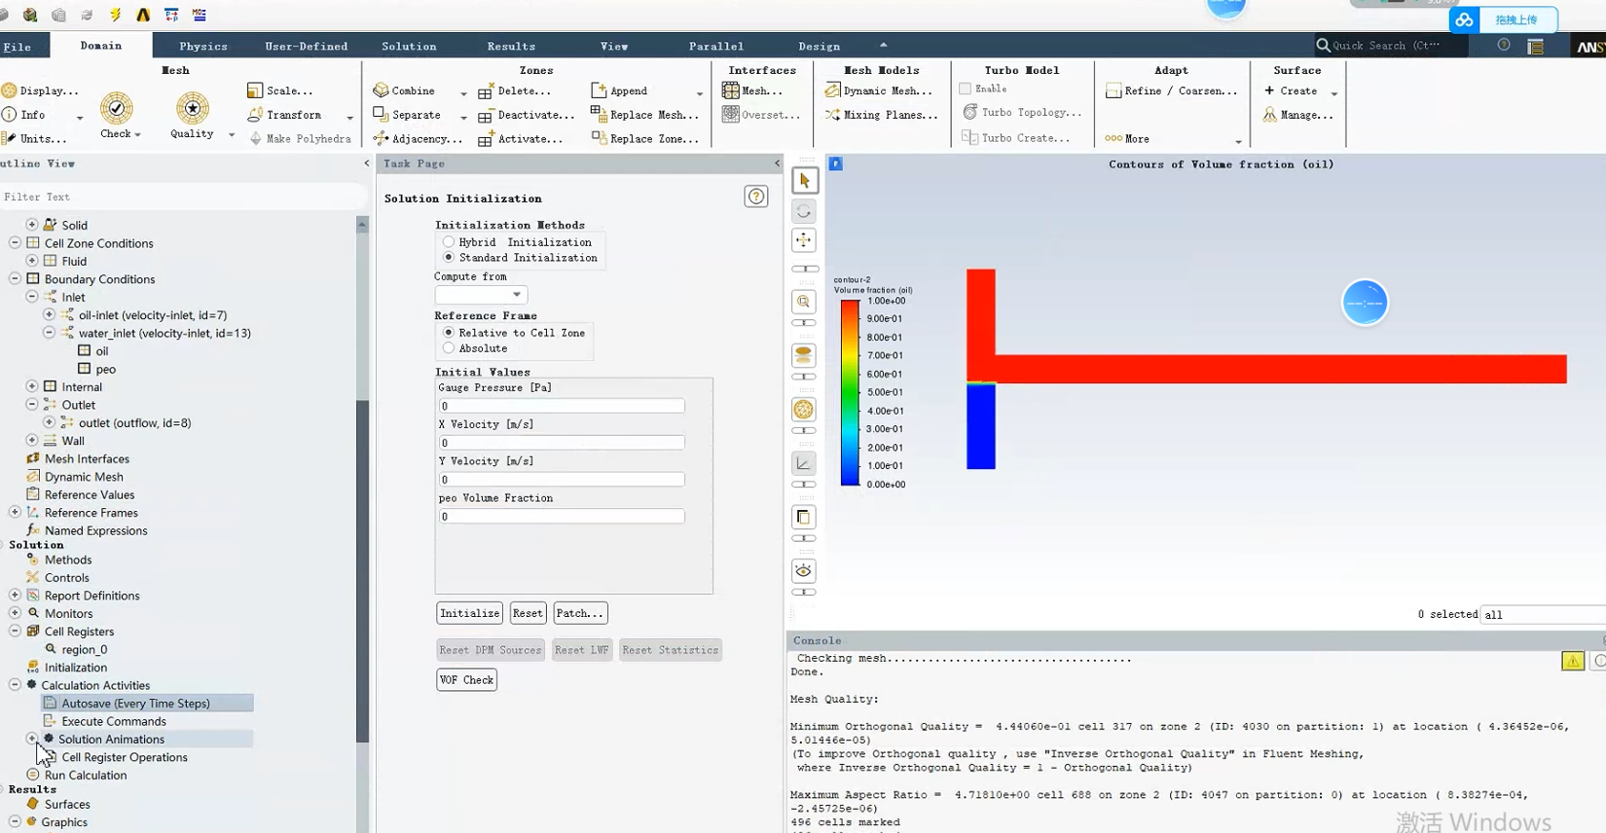Choose Absolute reference frame
This screenshot has width=1606, height=833.
pyautogui.click(x=449, y=348)
